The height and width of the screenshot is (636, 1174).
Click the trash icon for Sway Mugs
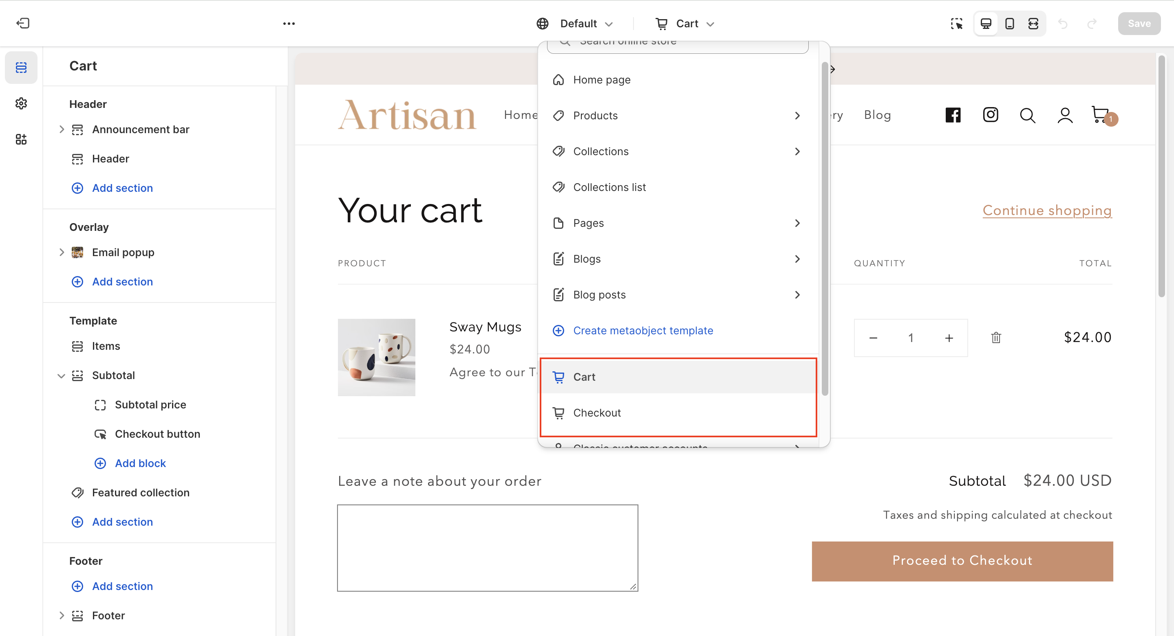[x=996, y=338]
